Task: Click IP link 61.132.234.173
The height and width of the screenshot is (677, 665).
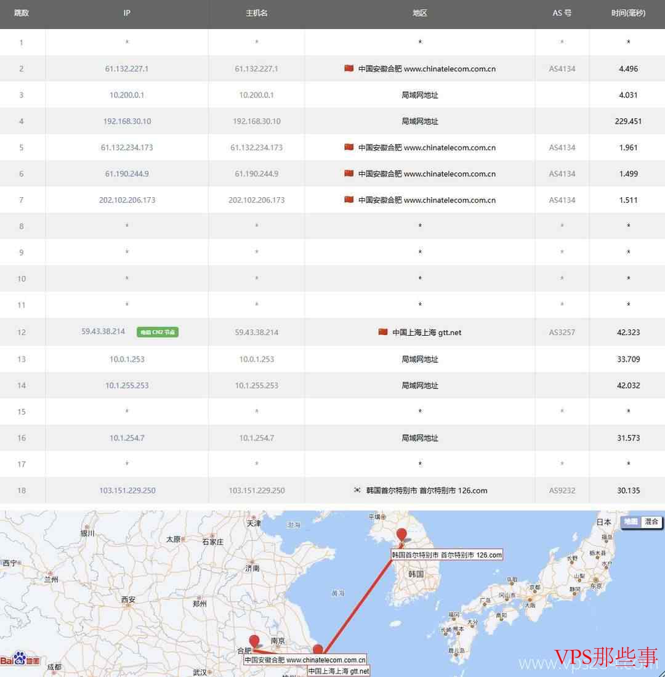Action: pos(126,148)
